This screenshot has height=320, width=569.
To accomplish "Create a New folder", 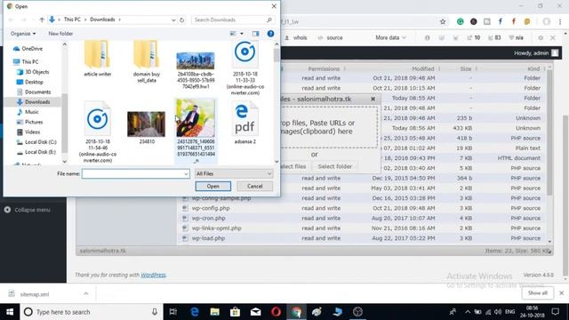I will point(60,34).
